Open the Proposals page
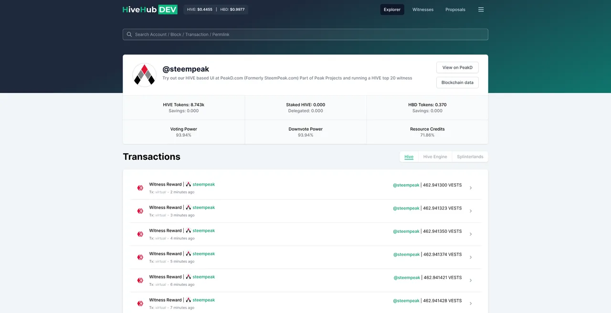611x313 pixels. pos(455,10)
